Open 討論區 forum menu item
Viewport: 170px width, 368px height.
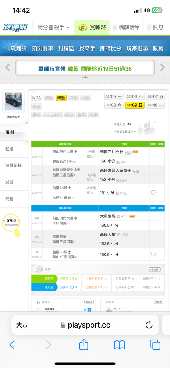[66, 49]
